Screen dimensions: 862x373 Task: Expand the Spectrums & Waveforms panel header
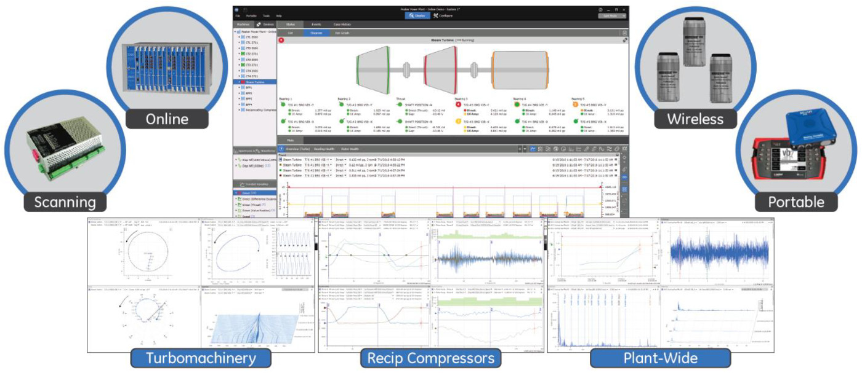tap(255, 151)
